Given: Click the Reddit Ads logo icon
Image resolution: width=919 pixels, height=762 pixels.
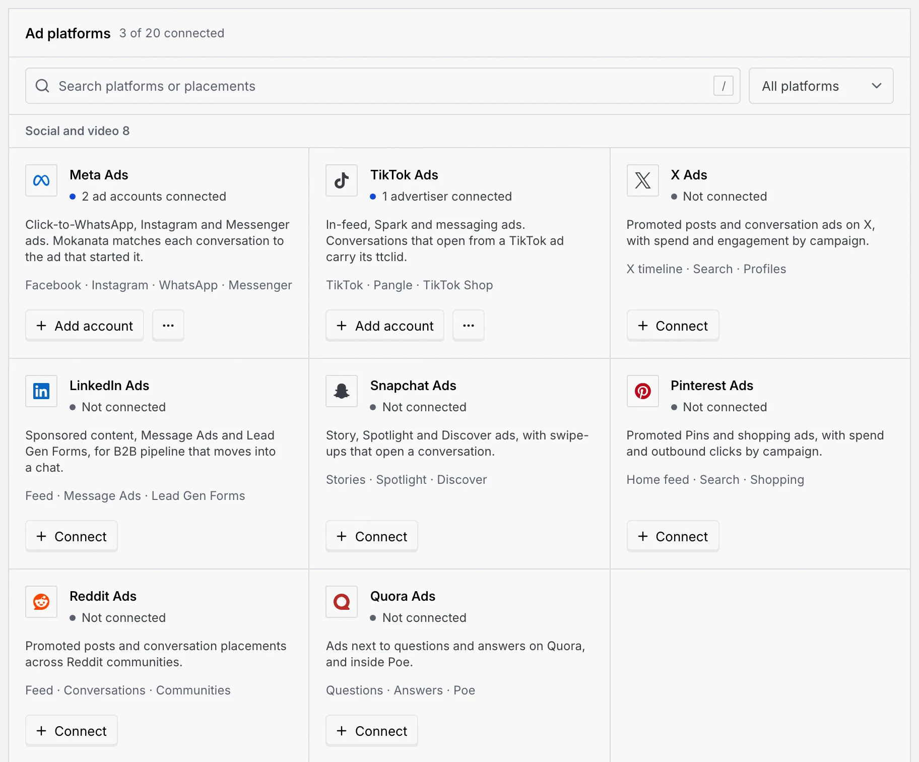Looking at the screenshot, I should click(41, 602).
